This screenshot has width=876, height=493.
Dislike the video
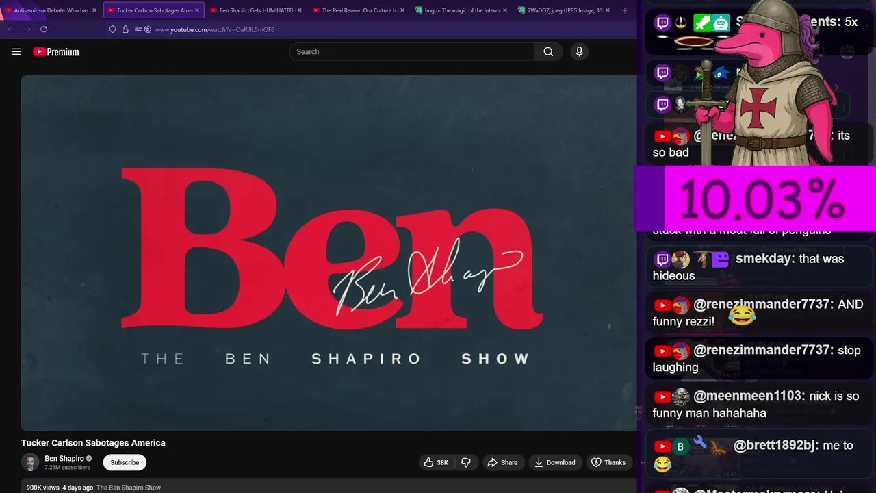pos(466,462)
